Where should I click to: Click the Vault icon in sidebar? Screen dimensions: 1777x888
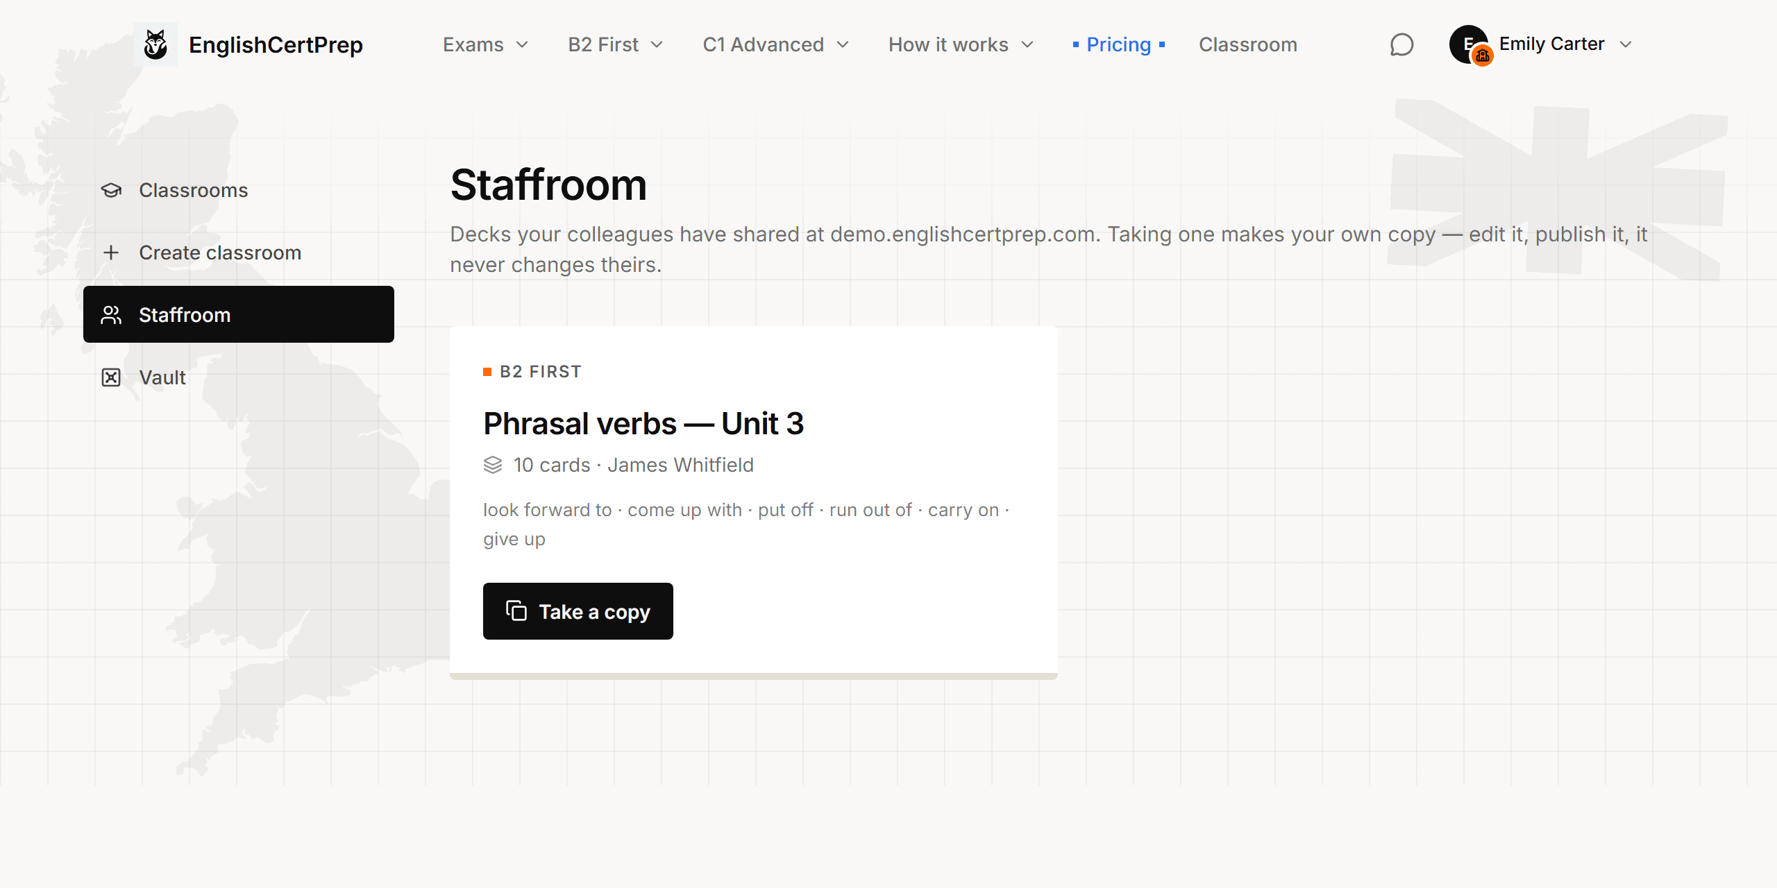coord(111,377)
